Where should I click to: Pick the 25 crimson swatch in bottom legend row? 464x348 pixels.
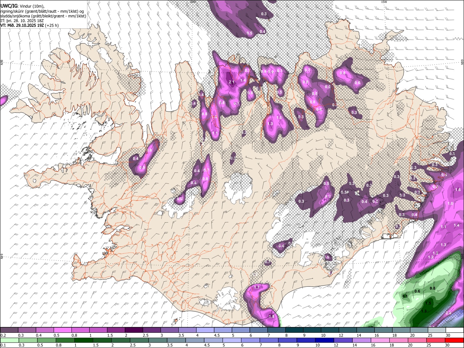435,340
